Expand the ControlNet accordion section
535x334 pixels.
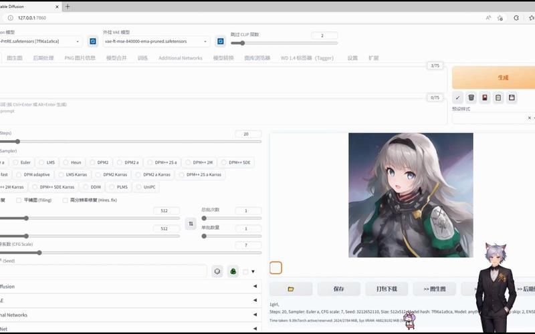(130, 329)
